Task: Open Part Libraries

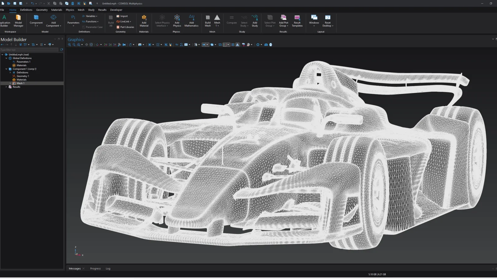Action: point(125,27)
